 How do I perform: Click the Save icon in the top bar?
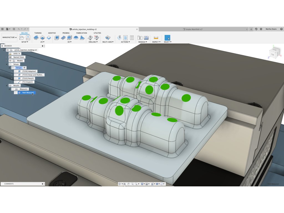14,29
